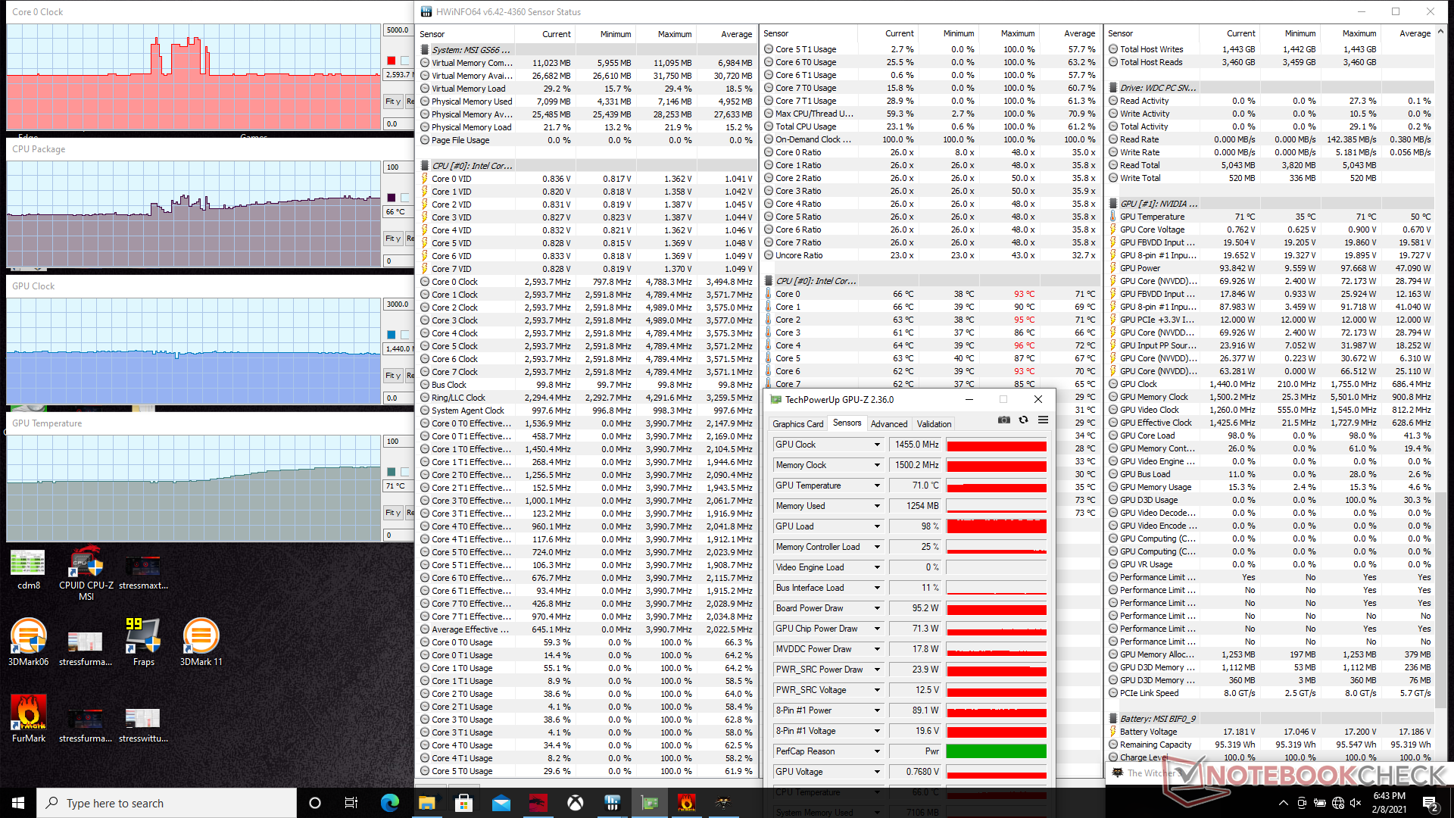
Task: Click Fit y button on Core 0 Clock graph
Action: (x=392, y=101)
